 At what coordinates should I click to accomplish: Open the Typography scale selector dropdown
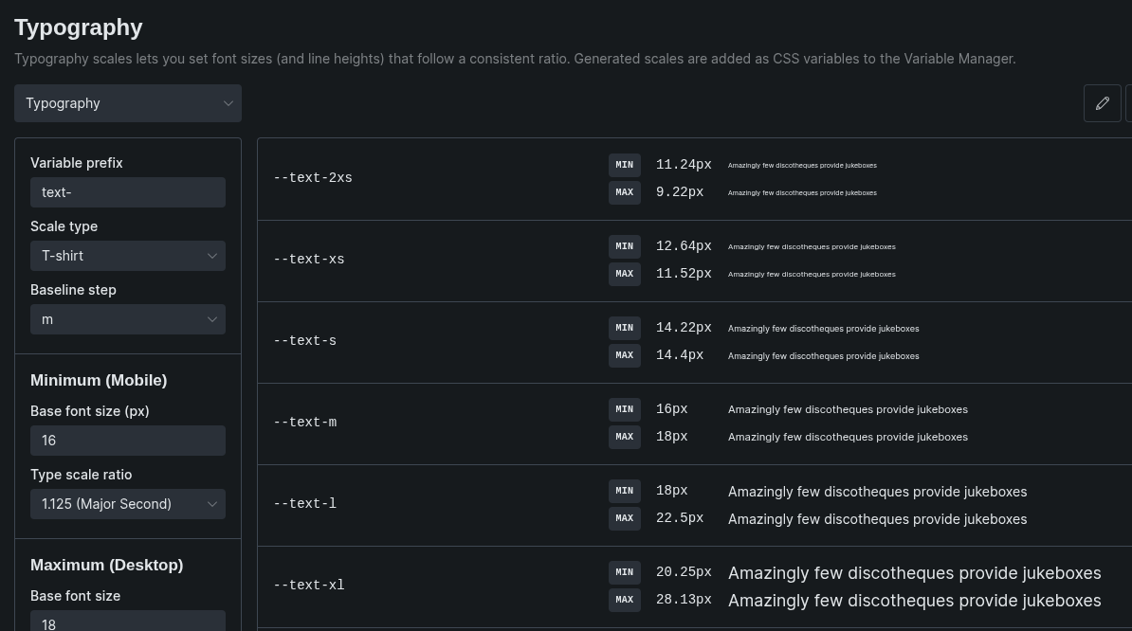pos(128,103)
